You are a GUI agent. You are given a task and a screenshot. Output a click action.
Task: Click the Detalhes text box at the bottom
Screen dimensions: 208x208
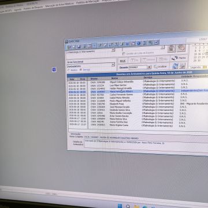[x=146, y=145]
